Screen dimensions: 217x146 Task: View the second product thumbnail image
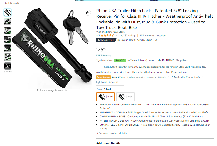pyautogui.click(x=8, y=21)
